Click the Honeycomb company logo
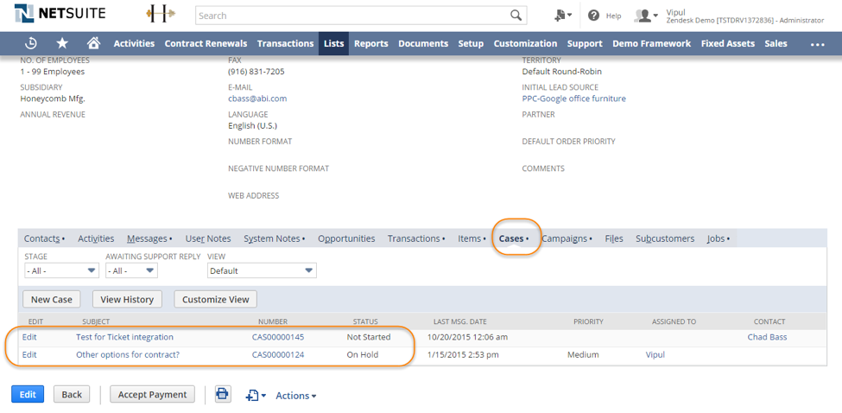 tap(161, 15)
